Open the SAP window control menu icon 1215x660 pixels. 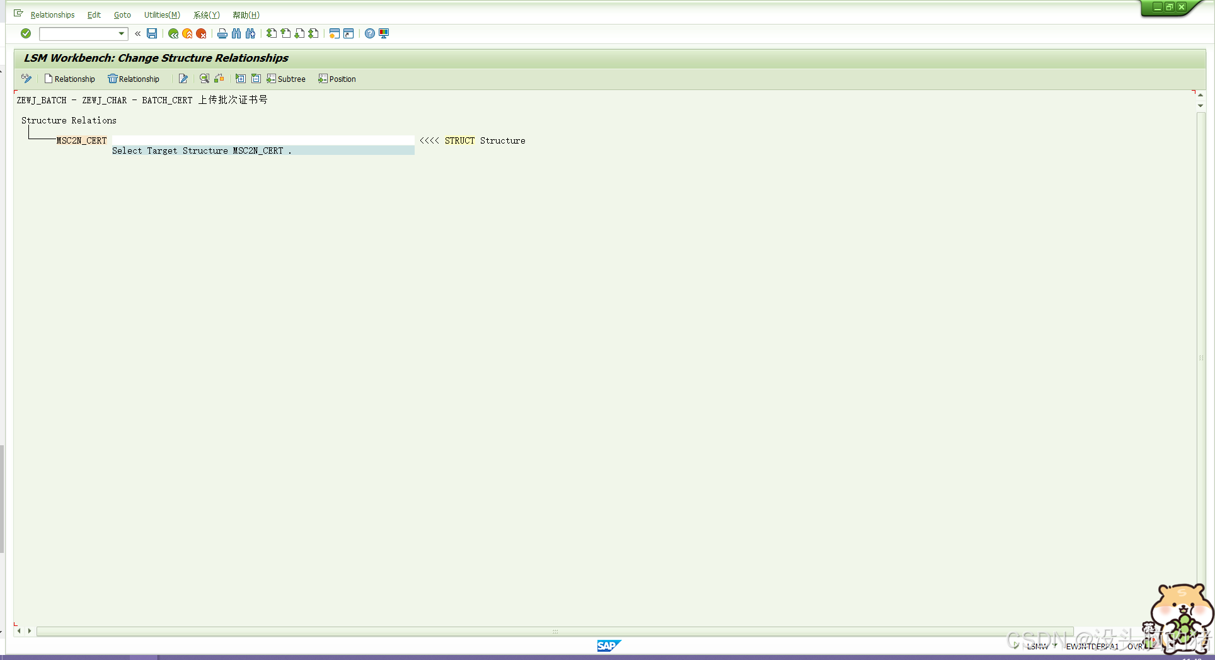[x=18, y=13]
